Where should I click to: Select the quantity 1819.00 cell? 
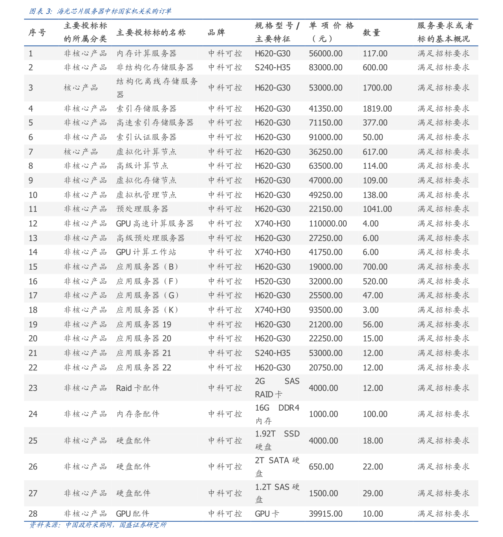point(377,109)
